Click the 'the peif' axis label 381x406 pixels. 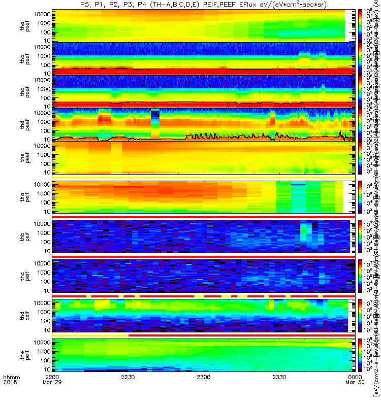point(25,355)
